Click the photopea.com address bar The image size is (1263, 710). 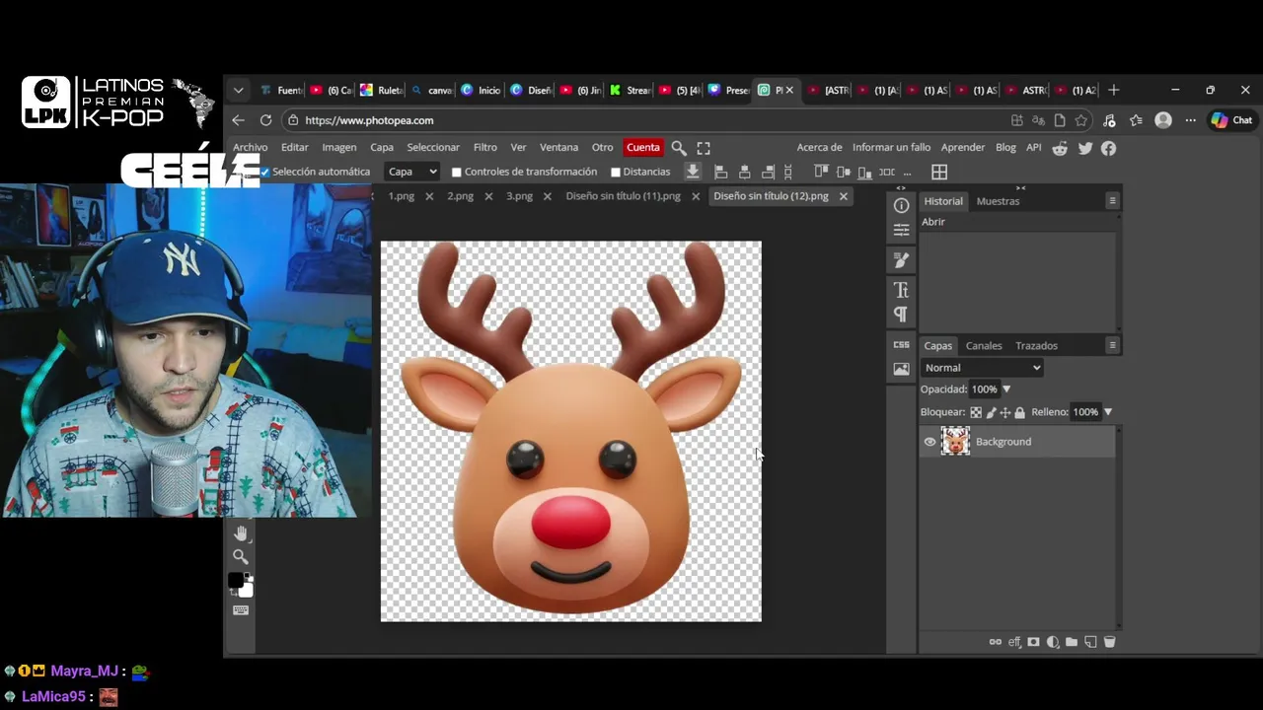(x=641, y=120)
